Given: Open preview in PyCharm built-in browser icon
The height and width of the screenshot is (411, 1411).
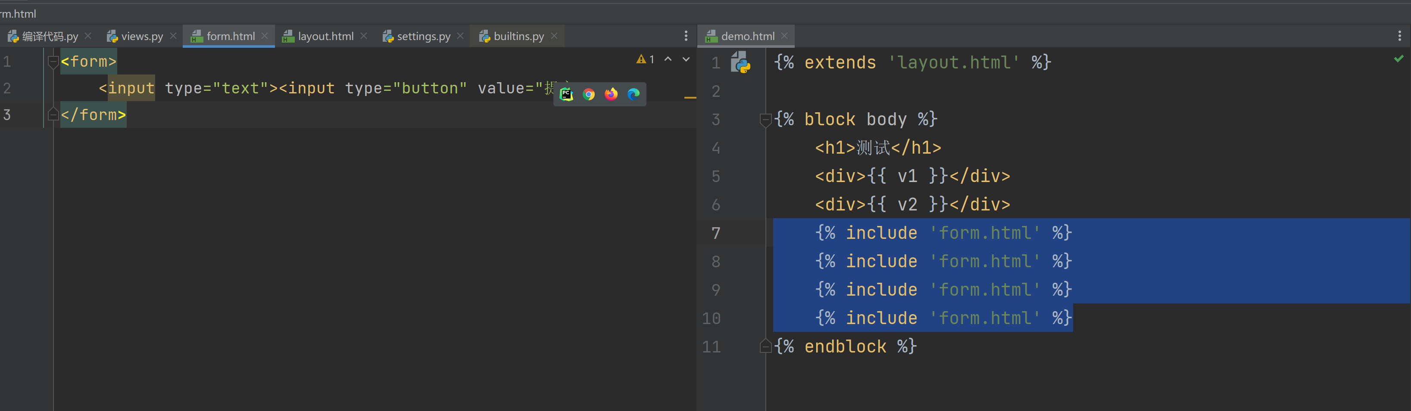Looking at the screenshot, I should click(566, 94).
